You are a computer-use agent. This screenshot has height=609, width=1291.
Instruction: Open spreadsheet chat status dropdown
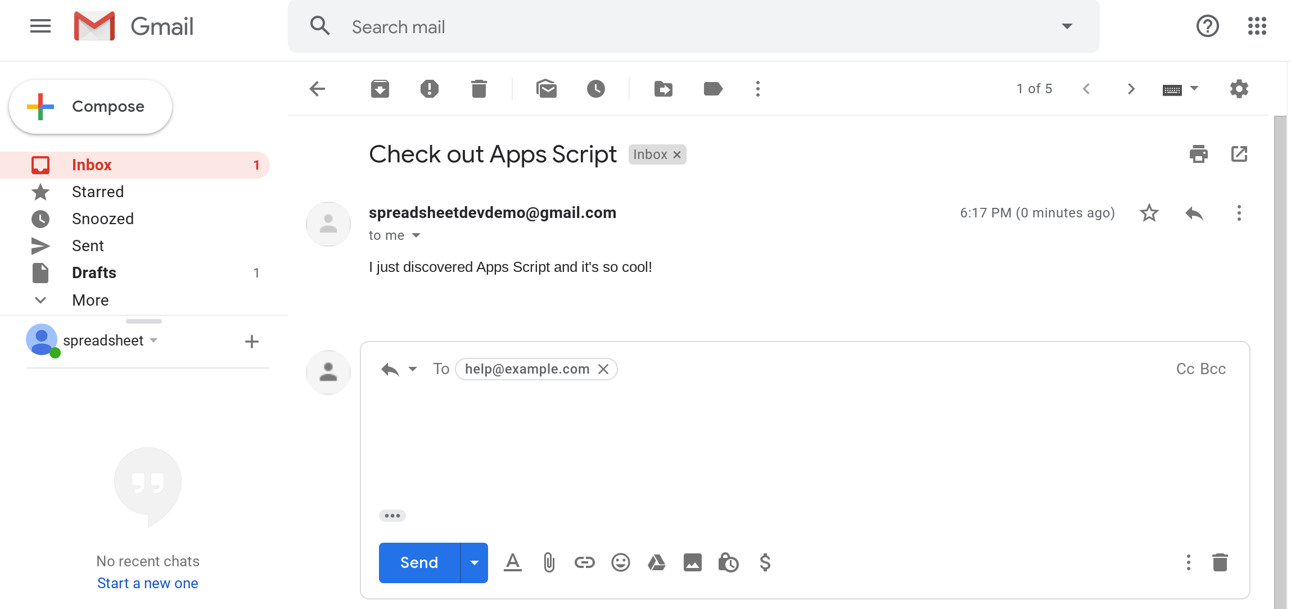pyautogui.click(x=154, y=340)
